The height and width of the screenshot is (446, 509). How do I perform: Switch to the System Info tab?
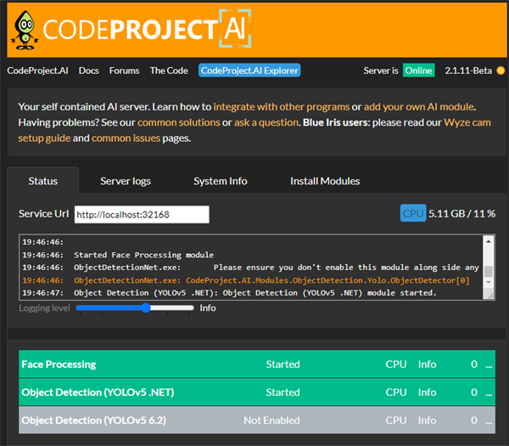[220, 181]
